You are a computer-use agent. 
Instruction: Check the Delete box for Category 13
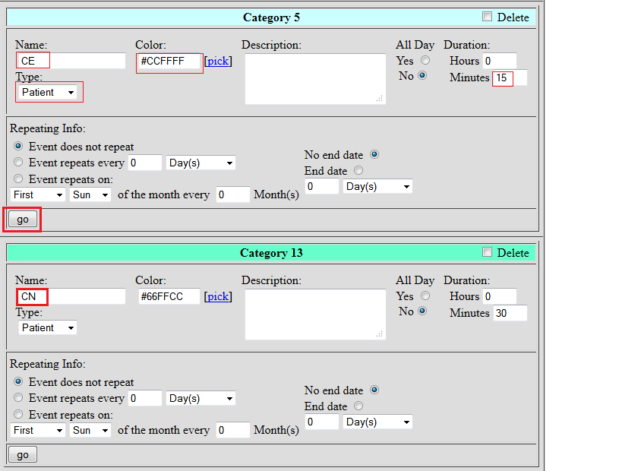coord(488,252)
